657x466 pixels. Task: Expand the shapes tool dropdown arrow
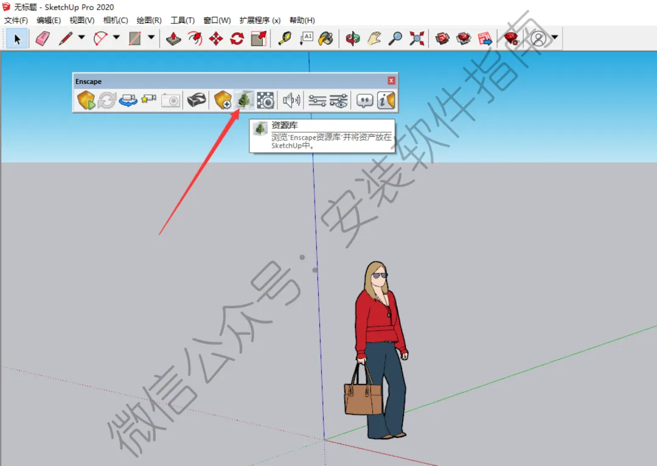click(x=151, y=37)
